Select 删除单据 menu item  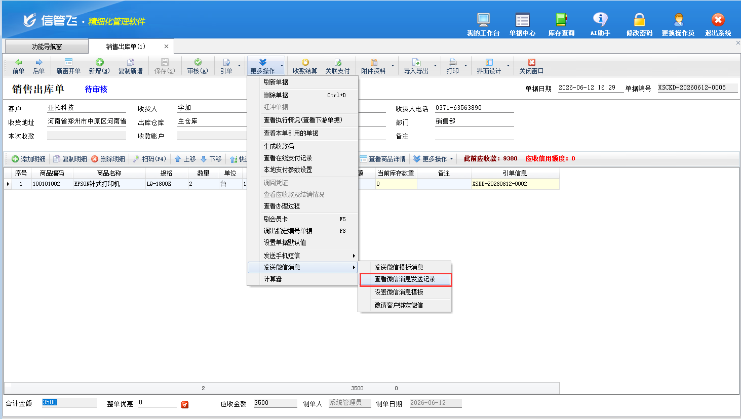click(x=302, y=95)
